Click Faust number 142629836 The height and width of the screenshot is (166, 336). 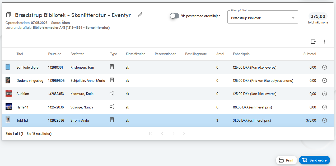pos(56,120)
